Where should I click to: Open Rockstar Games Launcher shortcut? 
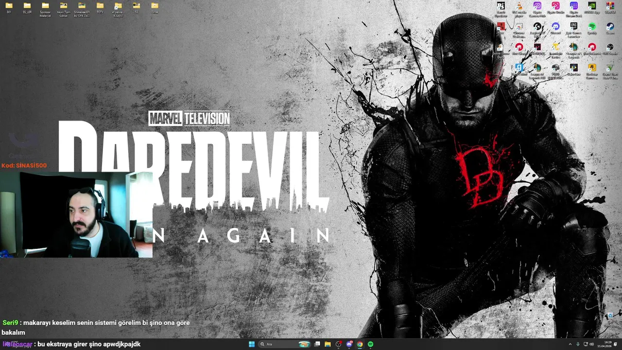tap(592, 71)
